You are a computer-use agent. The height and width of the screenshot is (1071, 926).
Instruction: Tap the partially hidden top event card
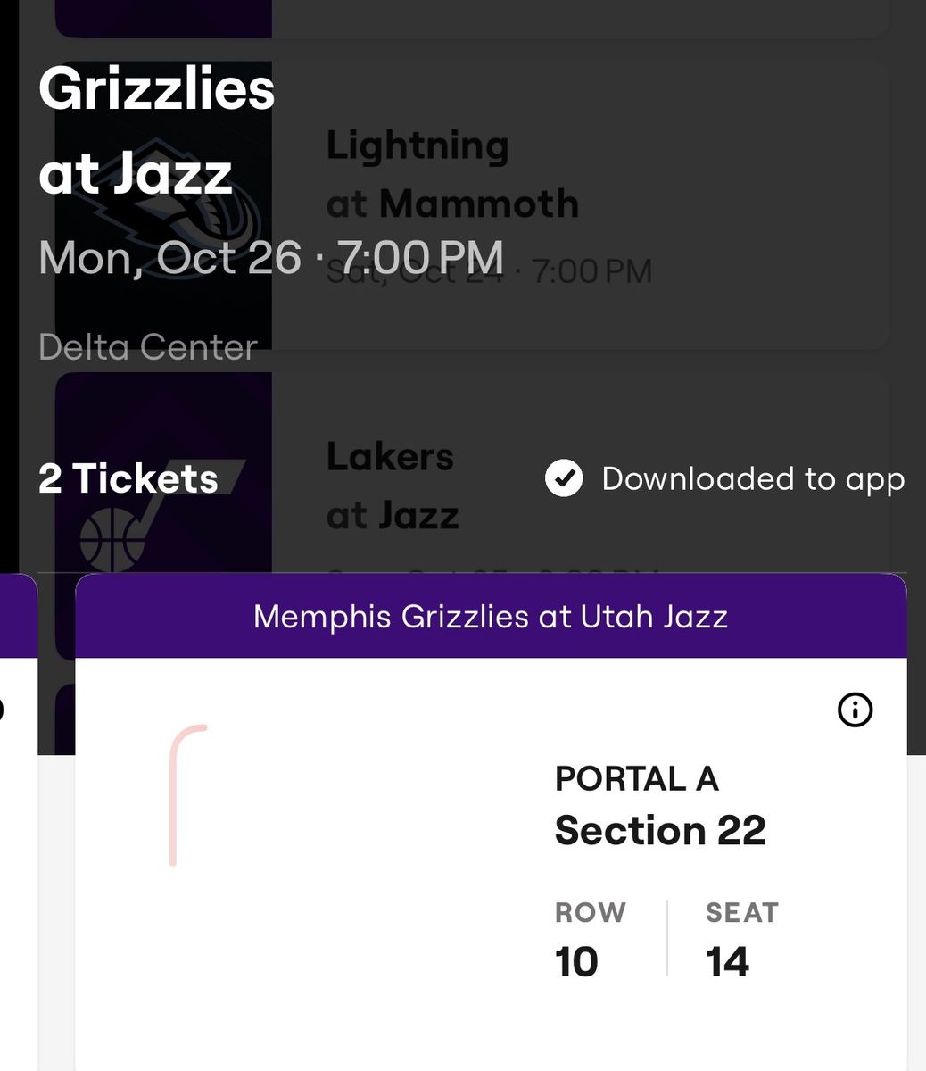pyautogui.click(x=473, y=18)
